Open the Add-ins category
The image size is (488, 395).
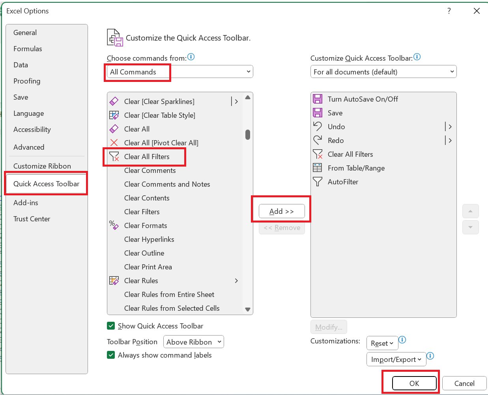point(47,203)
